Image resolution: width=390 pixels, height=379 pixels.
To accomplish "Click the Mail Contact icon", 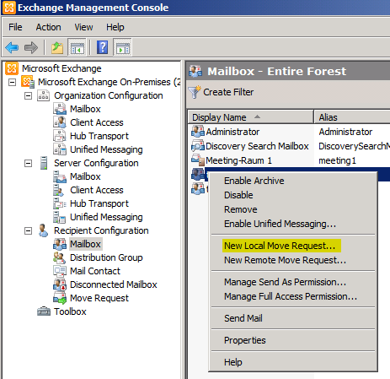I will tap(60, 271).
